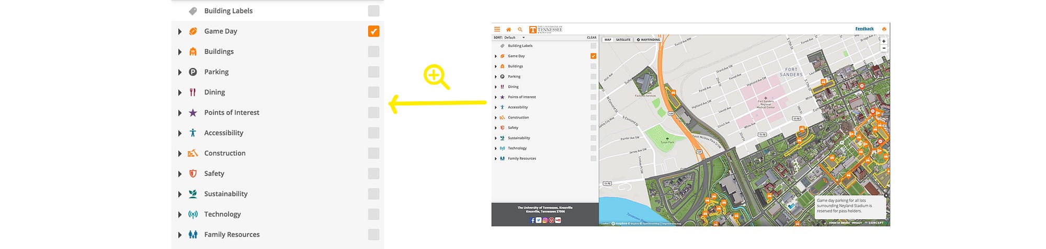
Task: Open the Terms of Service link on the map
Action: [839, 223]
